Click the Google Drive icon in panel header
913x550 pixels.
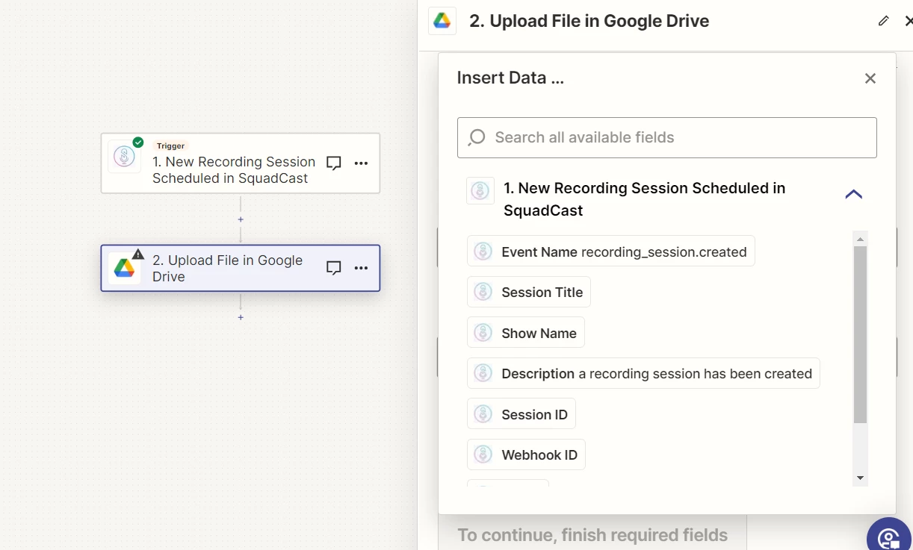click(x=442, y=21)
